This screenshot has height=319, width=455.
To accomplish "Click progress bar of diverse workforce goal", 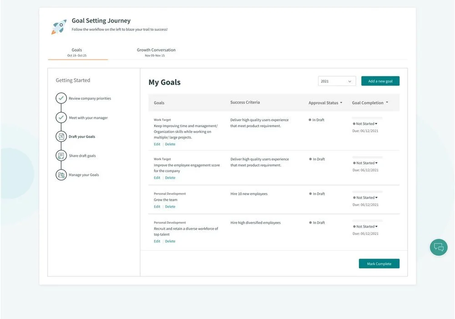I will point(367,221).
